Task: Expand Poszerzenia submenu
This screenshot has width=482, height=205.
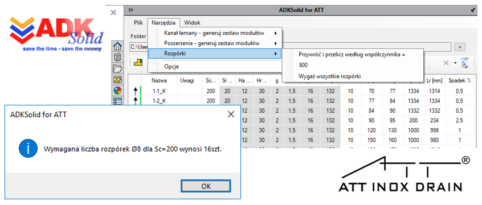Action: coord(215,43)
